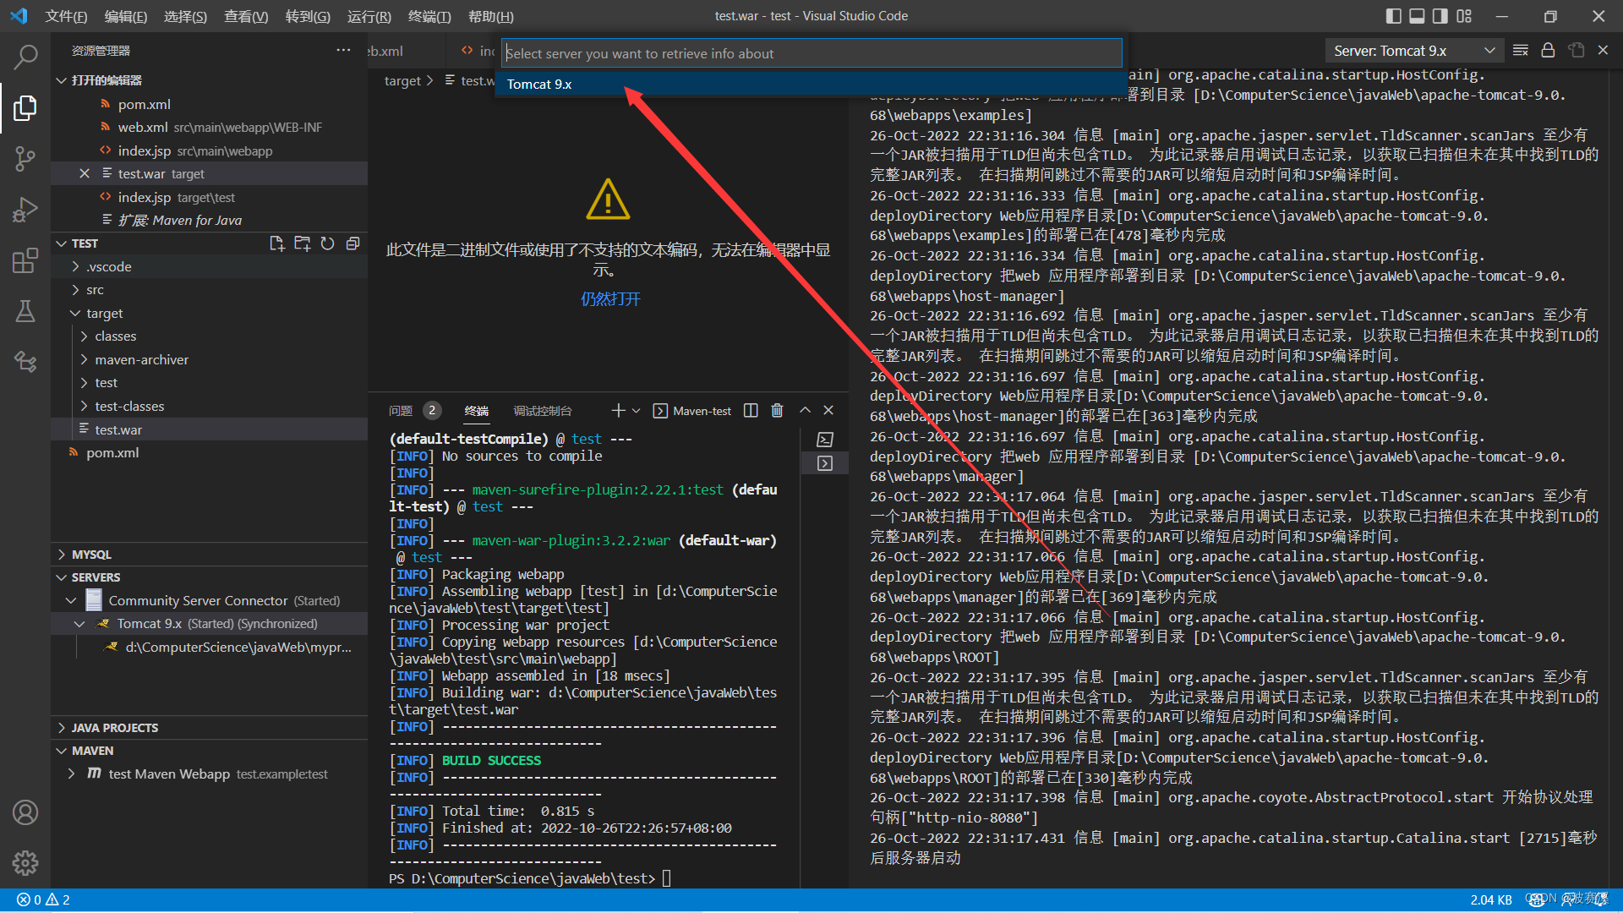Collapse the SERVERS section
The image size is (1623, 913).
pos(61,577)
